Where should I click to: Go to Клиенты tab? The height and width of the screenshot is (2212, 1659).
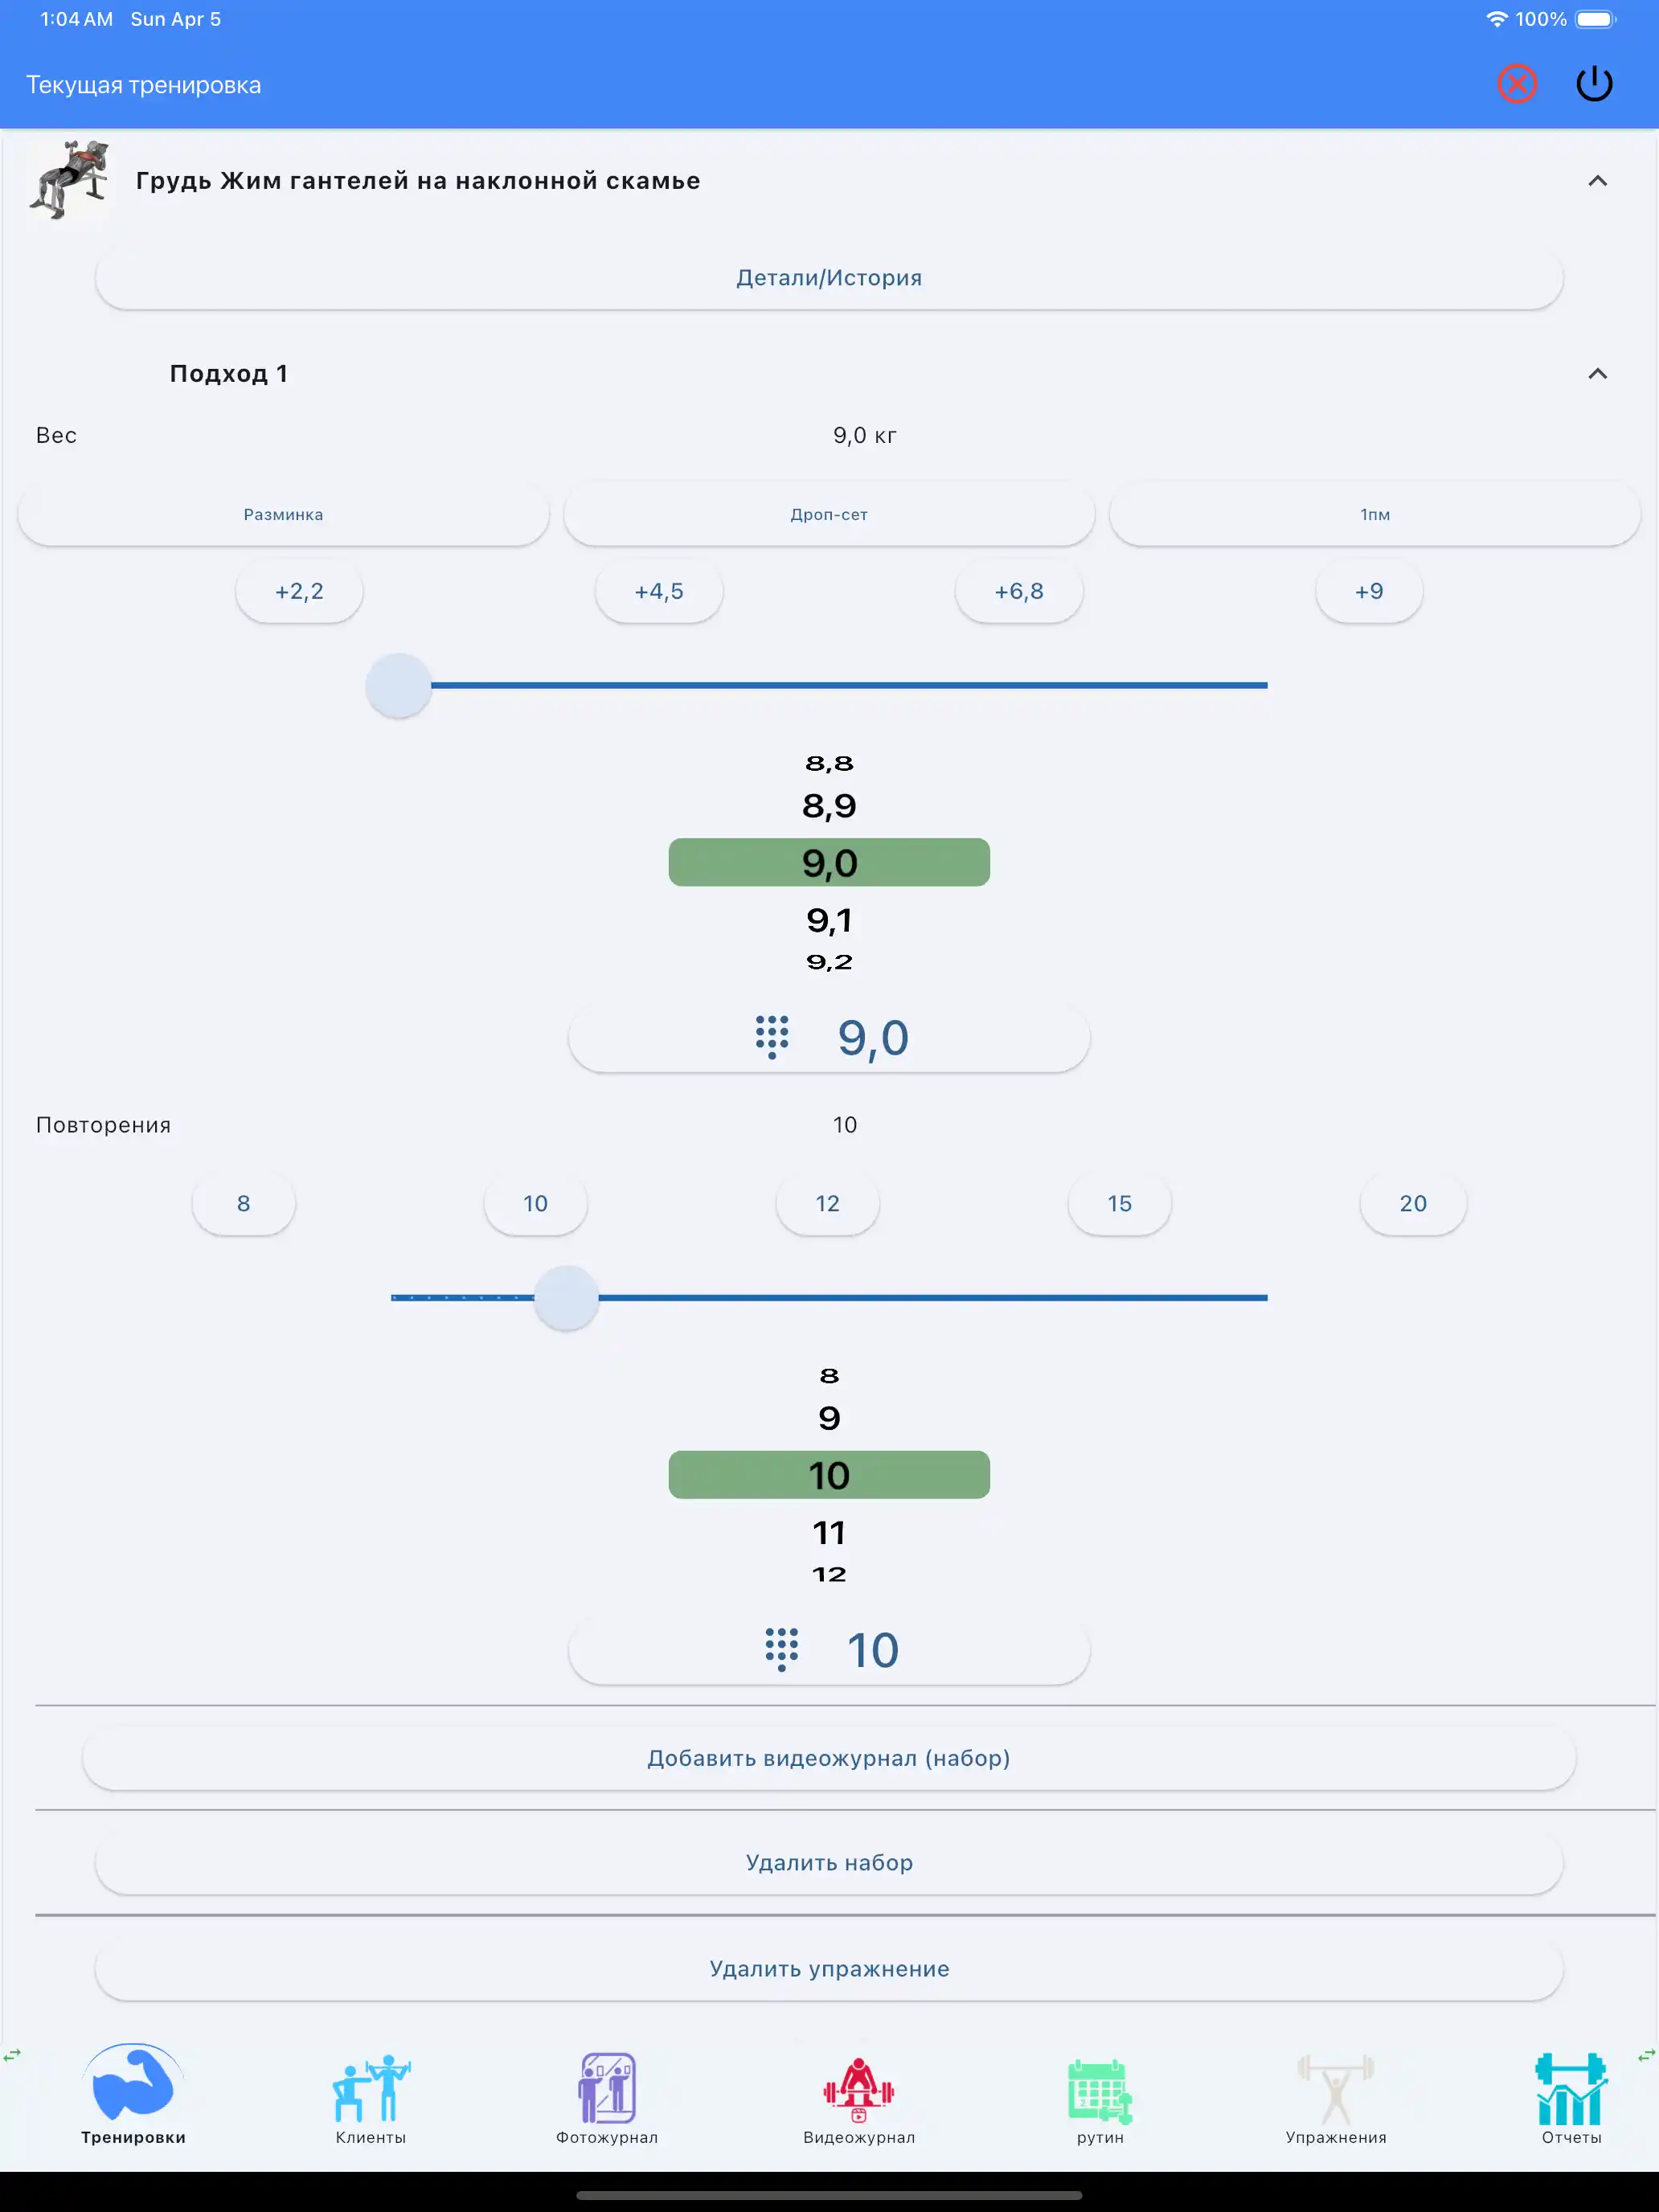[371, 2098]
